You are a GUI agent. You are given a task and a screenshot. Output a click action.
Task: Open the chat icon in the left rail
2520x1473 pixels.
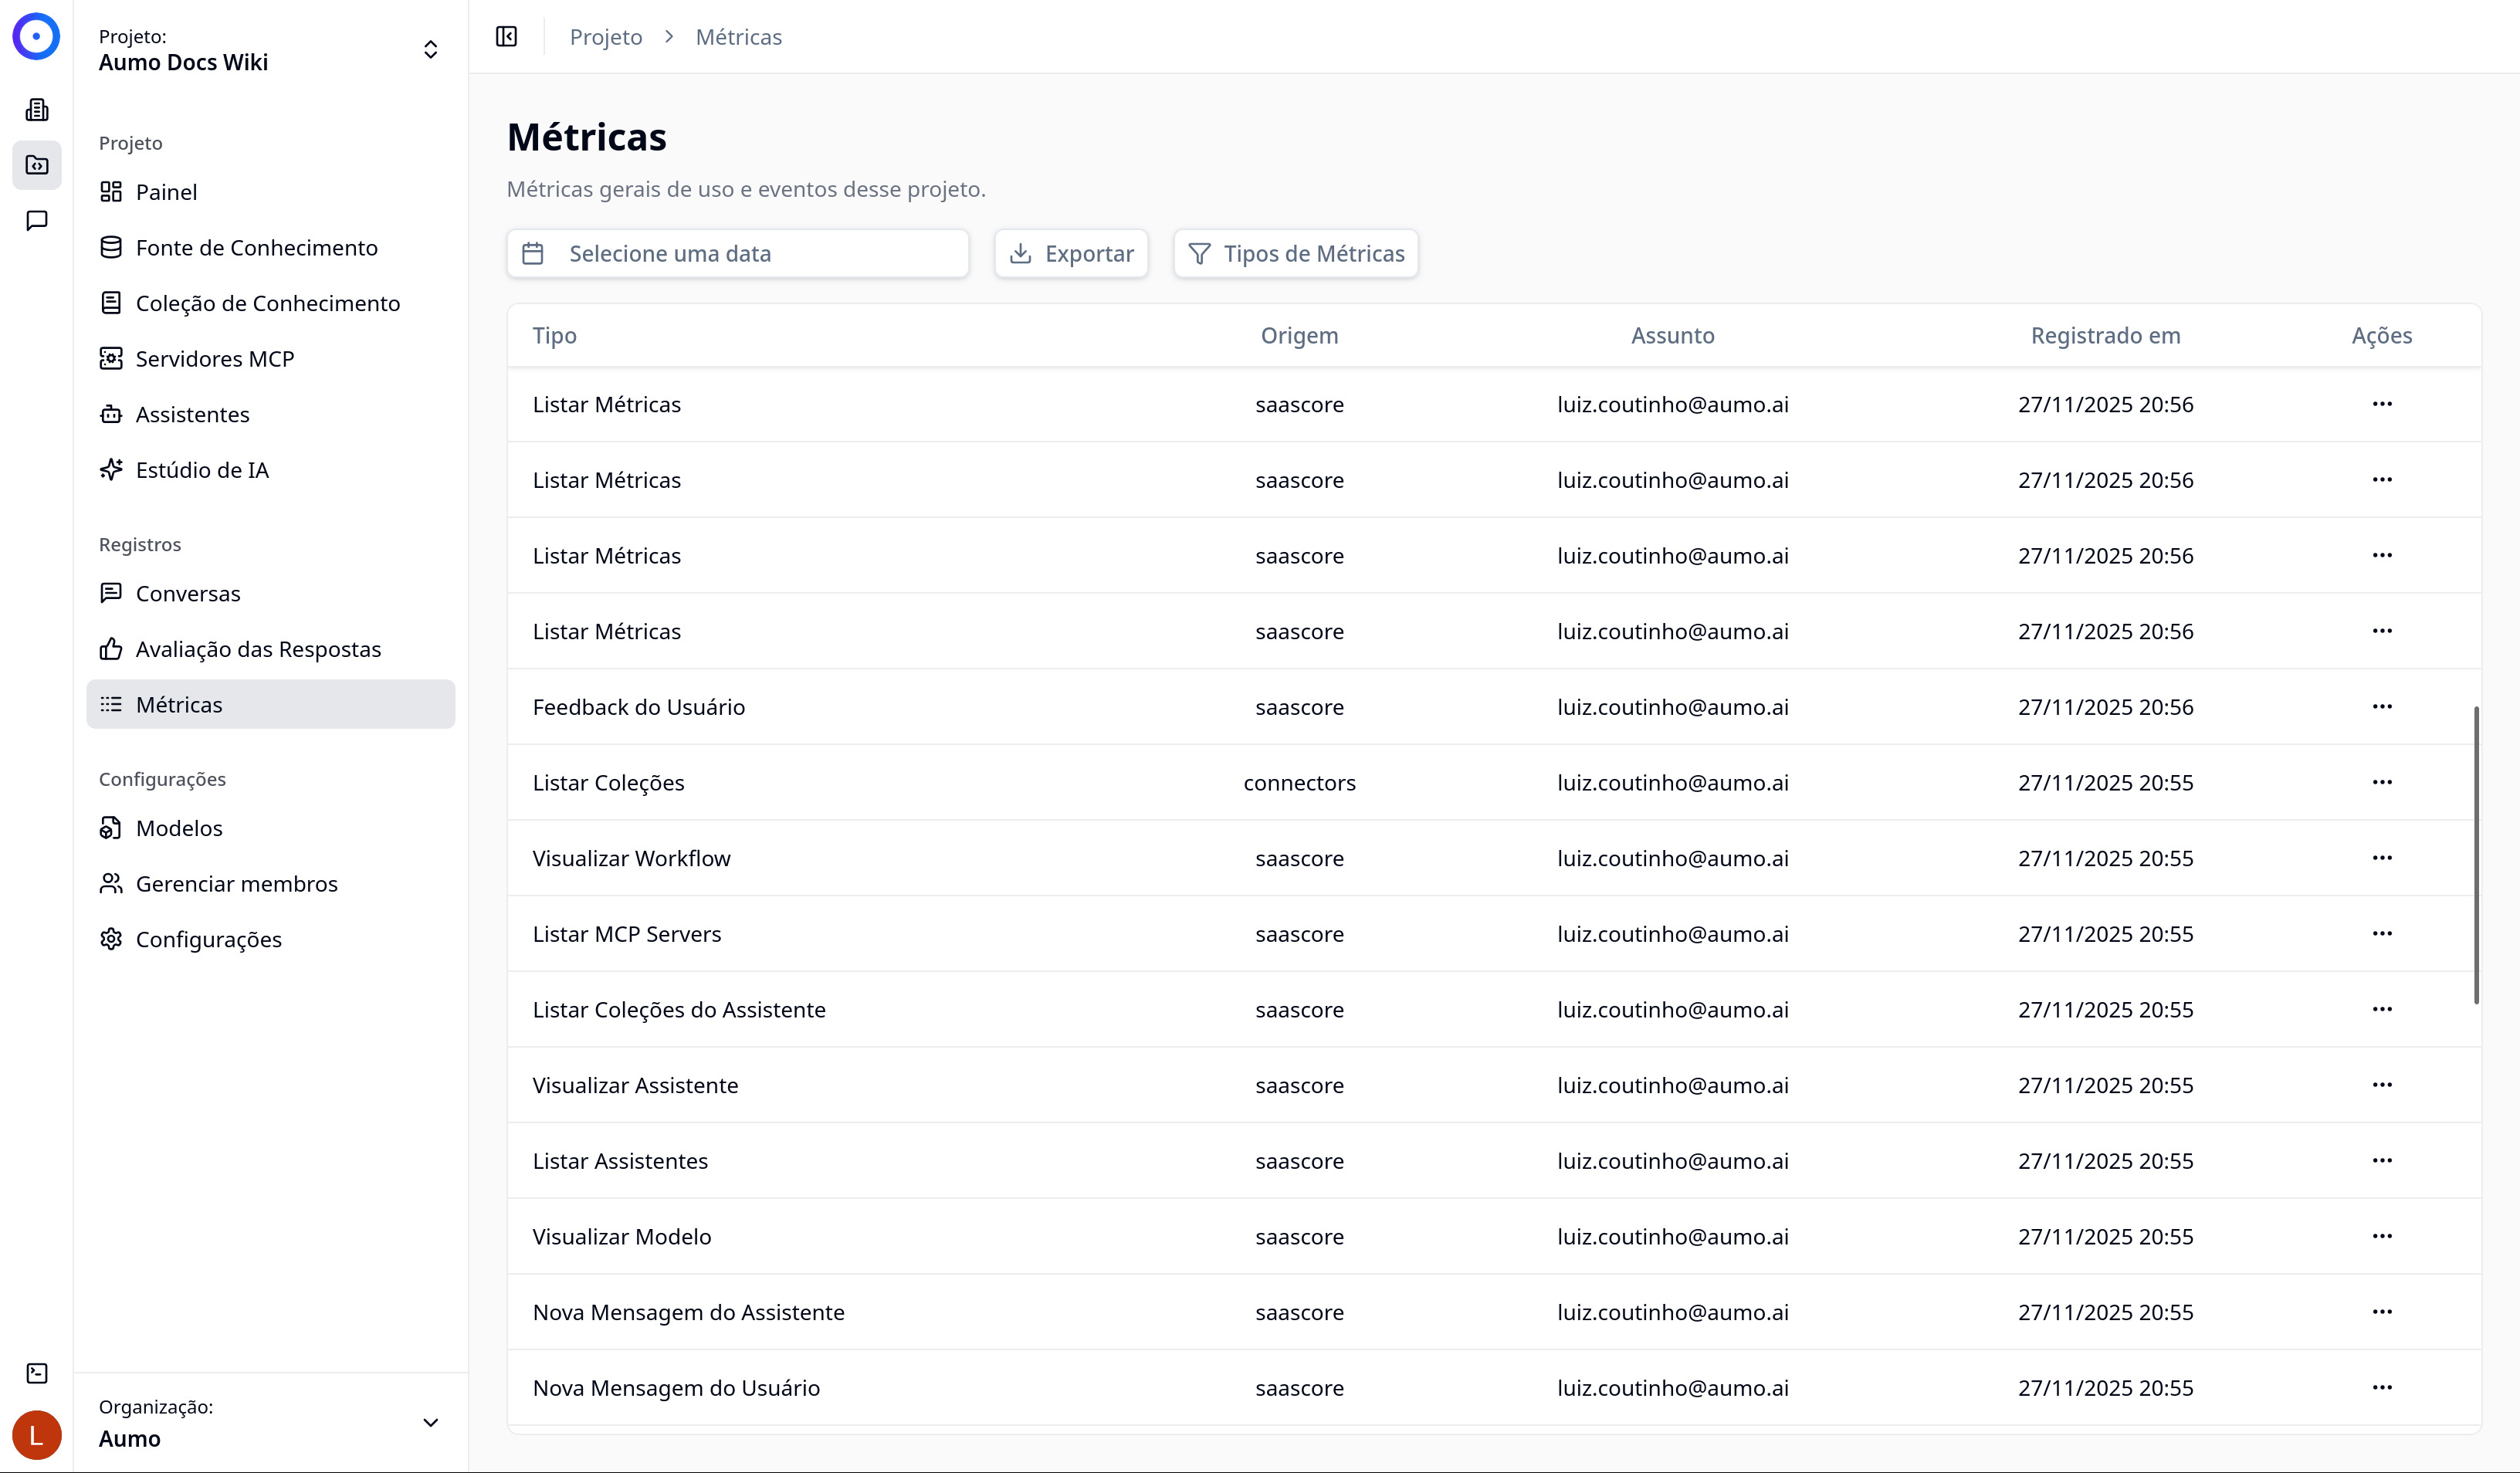[36, 221]
